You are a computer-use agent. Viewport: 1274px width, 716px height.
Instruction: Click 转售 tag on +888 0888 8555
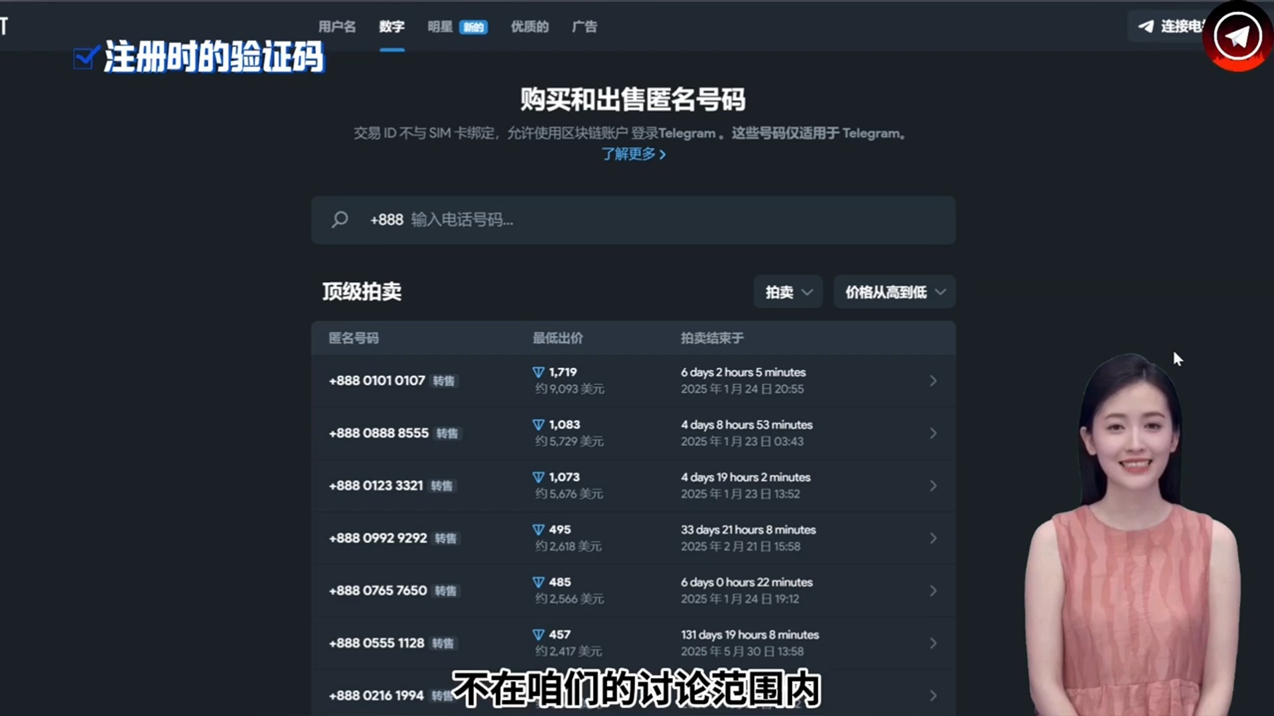click(447, 434)
